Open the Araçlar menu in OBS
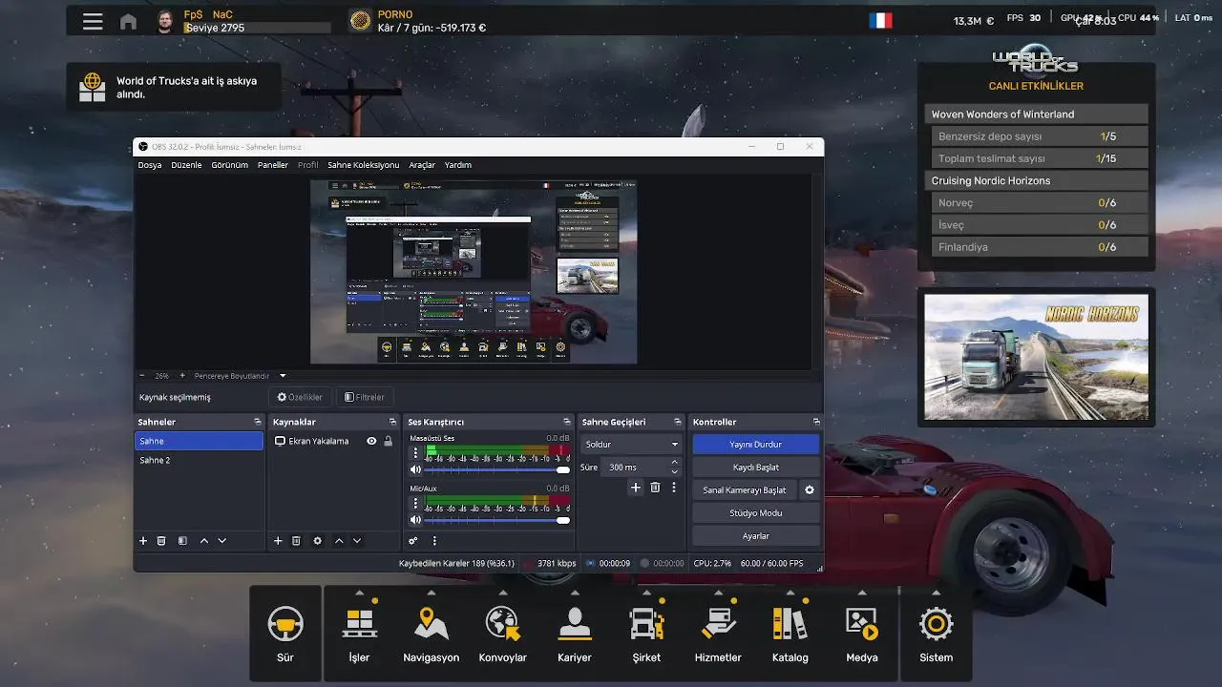Image resolution: width=1222 pixels, height=687 pixels. click(x=422, y=165)
